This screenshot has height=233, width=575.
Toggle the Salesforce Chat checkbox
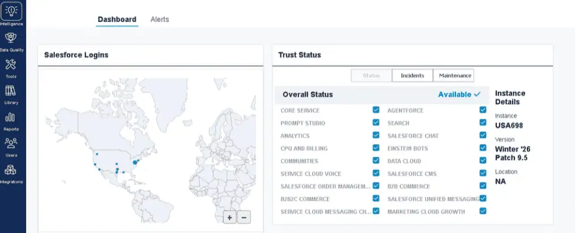(483, 135)
